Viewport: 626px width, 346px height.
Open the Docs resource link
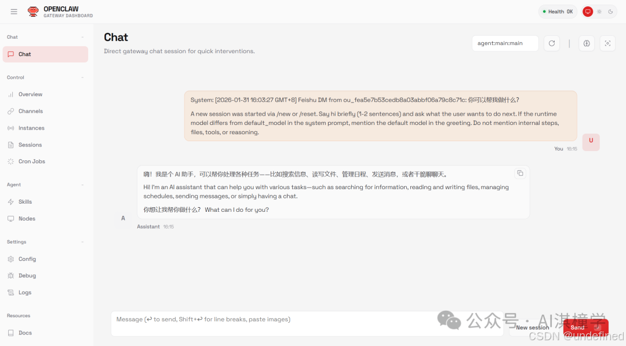click(46, 333)
